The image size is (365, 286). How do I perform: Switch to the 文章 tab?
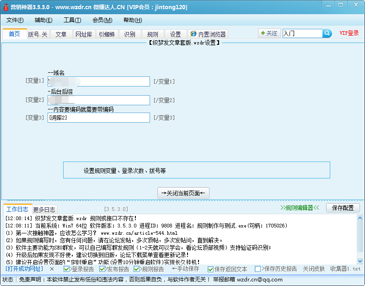click(61, 34)
